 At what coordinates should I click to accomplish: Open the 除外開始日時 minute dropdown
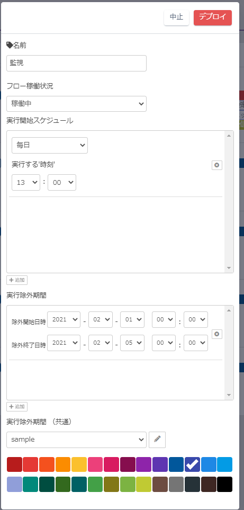coord(196,319)
